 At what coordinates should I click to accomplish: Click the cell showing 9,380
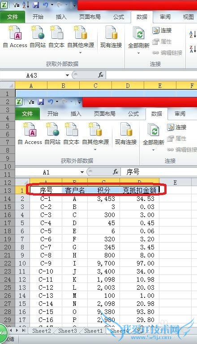(104, 312)
